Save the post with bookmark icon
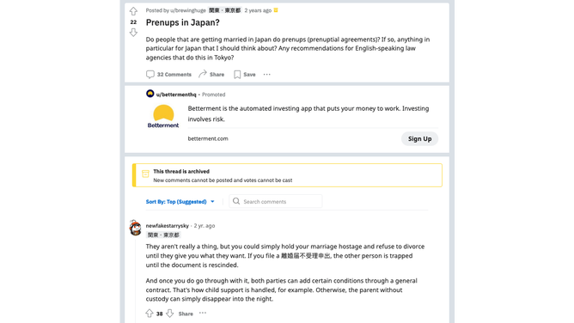The image size is (574, 323). [245, 74]
